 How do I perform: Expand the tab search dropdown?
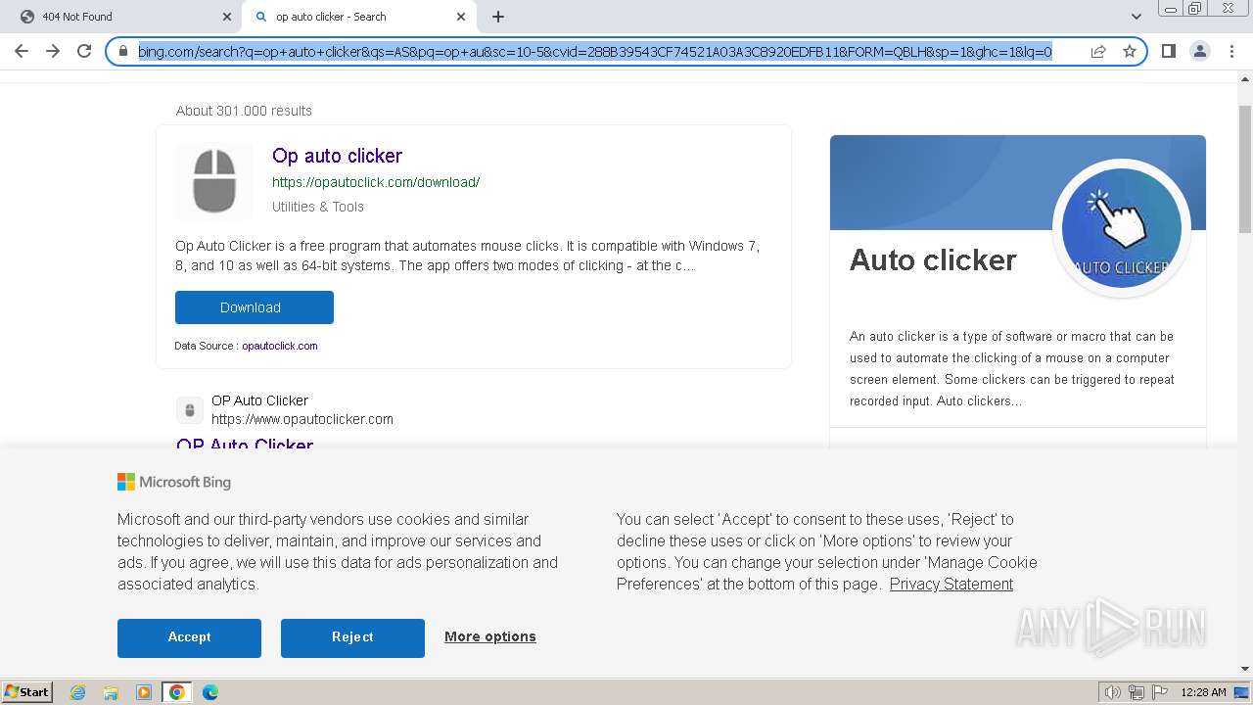(x=1136, y=17)
